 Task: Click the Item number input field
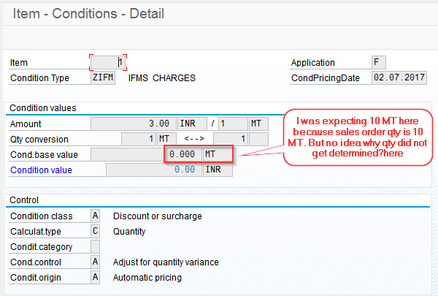pos(108,62)
